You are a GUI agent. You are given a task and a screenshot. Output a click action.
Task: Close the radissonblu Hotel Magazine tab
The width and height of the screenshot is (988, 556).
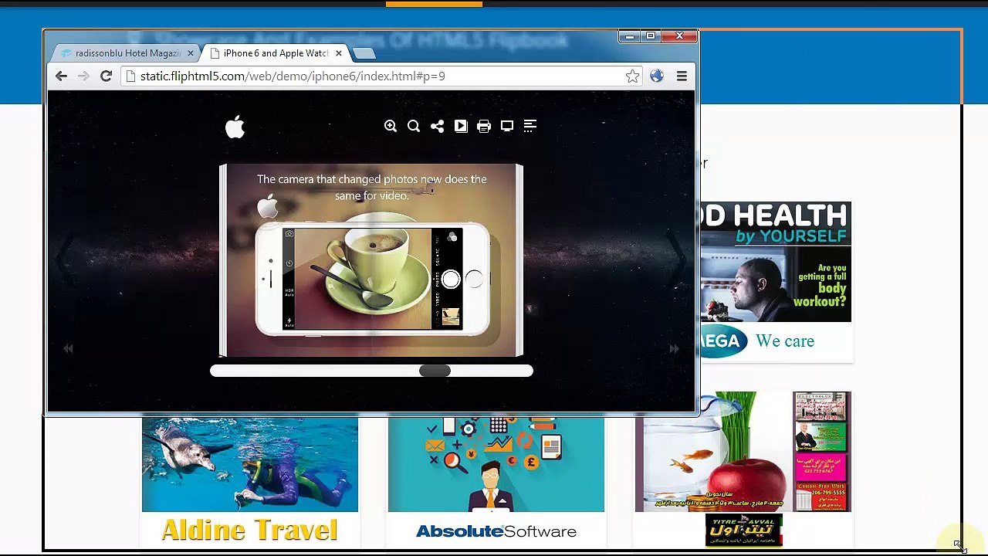(x=191, y=53)
